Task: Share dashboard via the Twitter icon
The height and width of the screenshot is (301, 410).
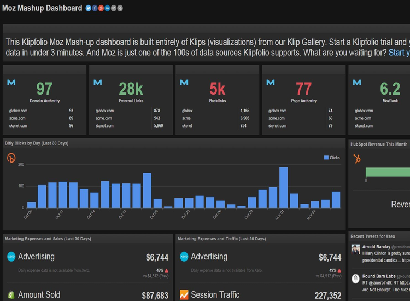Action: (89, 8)
